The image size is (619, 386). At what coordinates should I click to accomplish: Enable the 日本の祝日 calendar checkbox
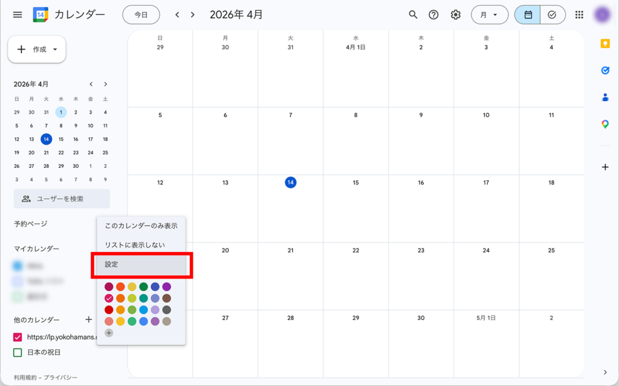coord(18,352)
